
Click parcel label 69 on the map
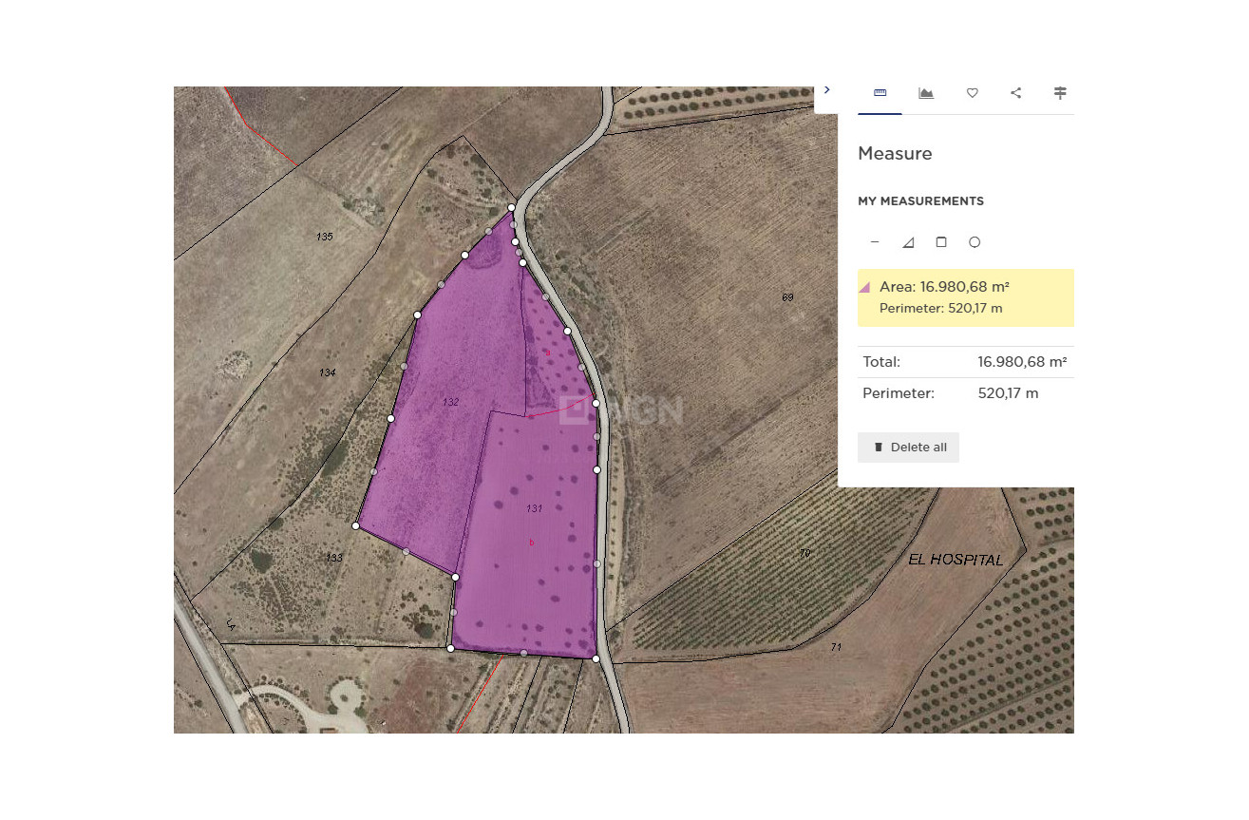pos(787,297)
